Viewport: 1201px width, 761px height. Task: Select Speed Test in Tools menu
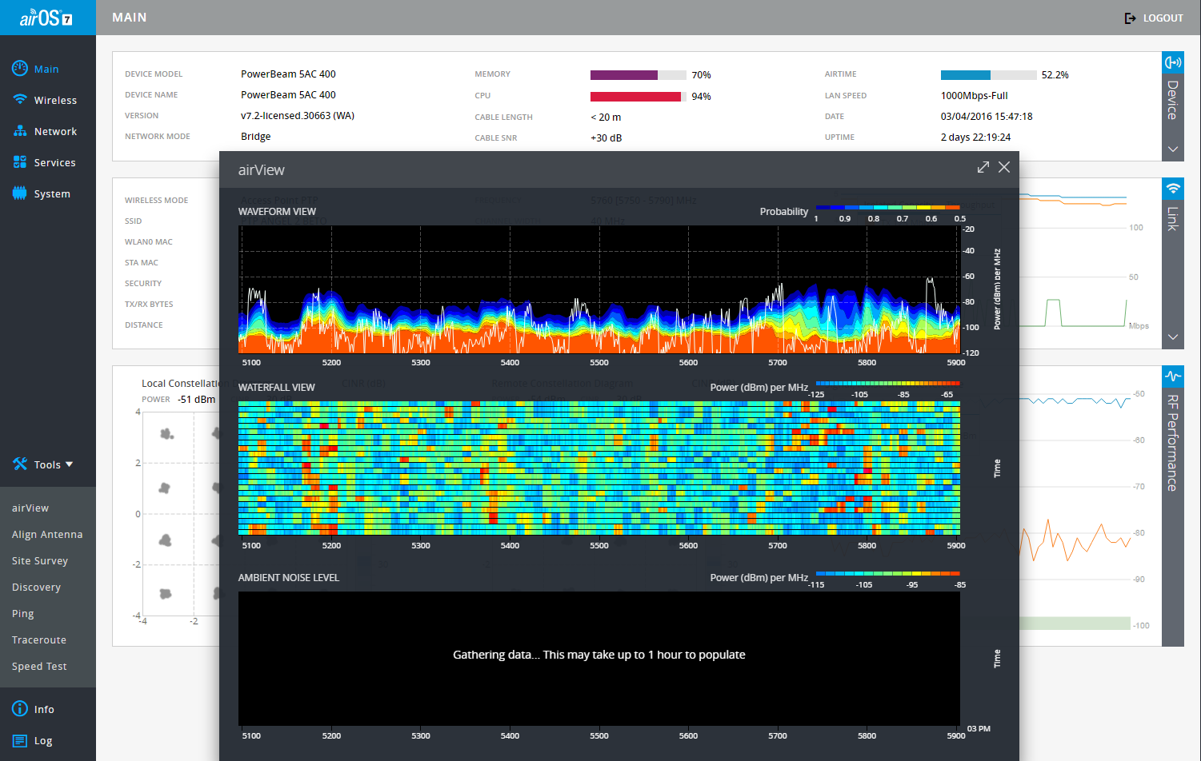(x=39, y=667)
